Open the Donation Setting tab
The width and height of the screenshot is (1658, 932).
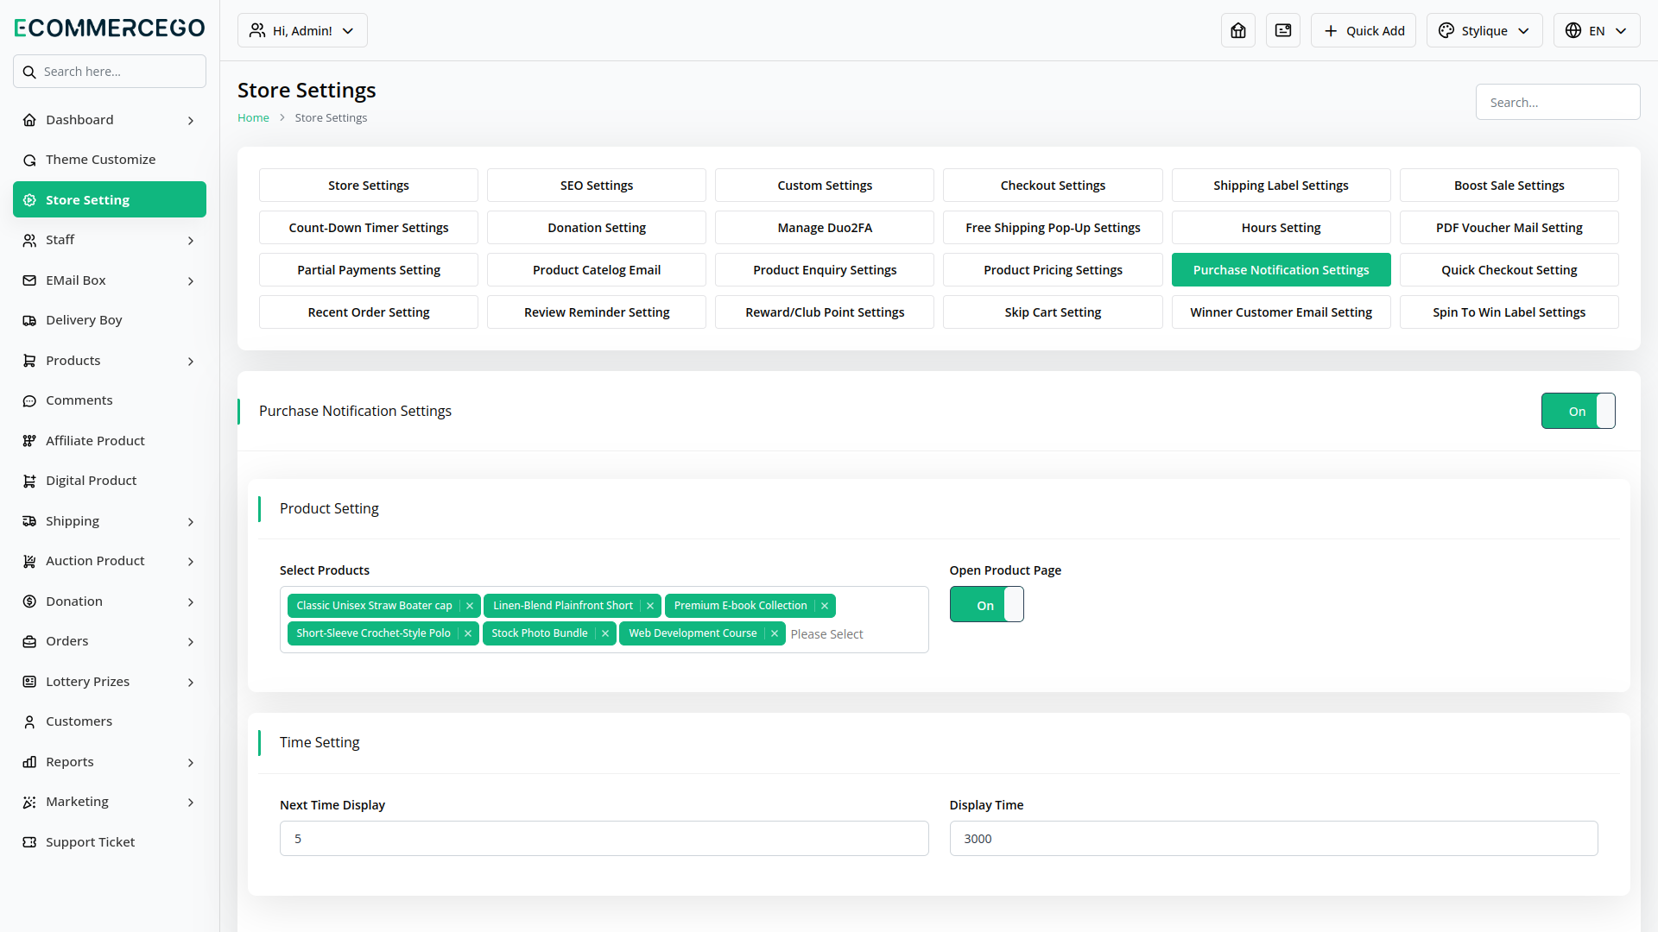597,228
